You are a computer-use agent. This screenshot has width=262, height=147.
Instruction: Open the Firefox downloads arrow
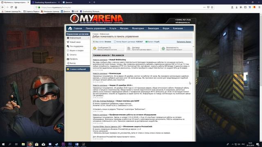pos(237,7)
